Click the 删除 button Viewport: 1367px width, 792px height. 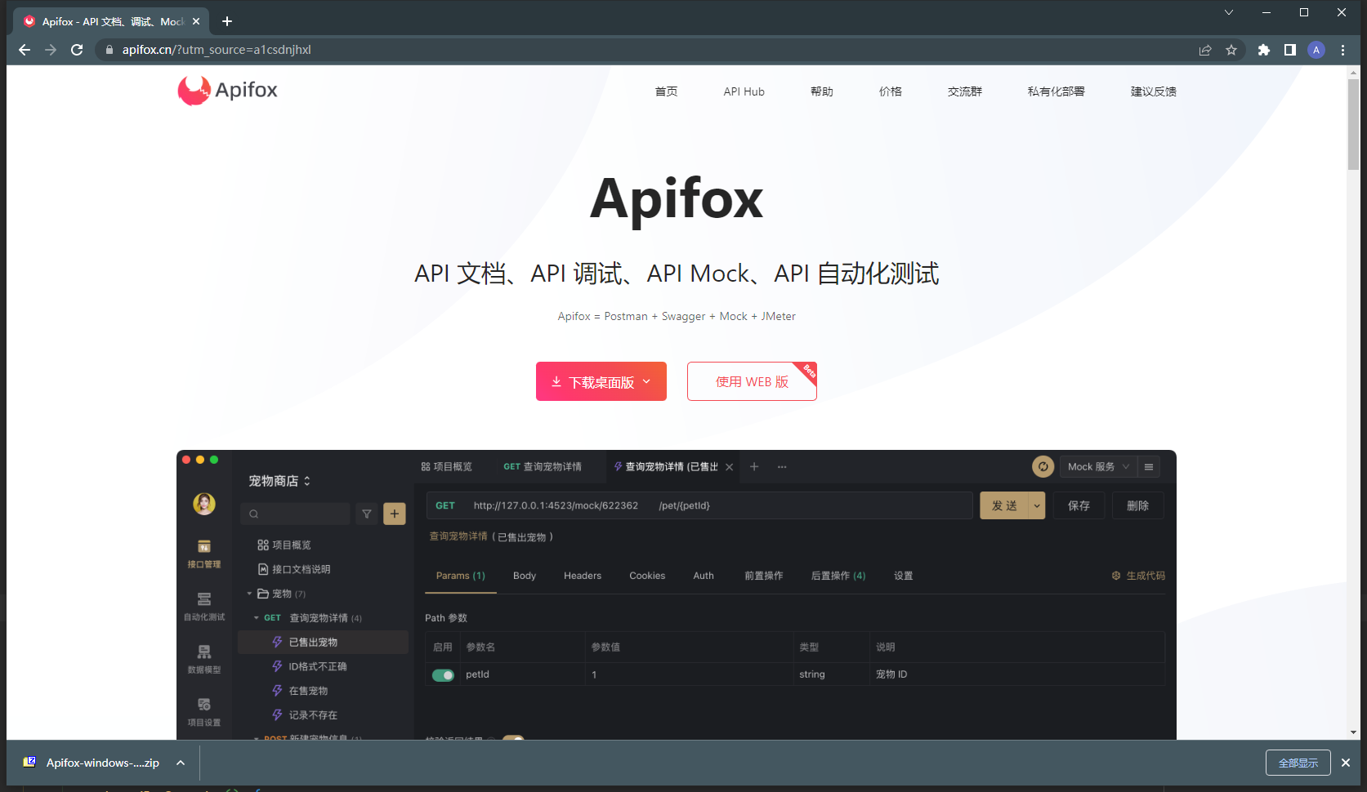click(1138, 505)
